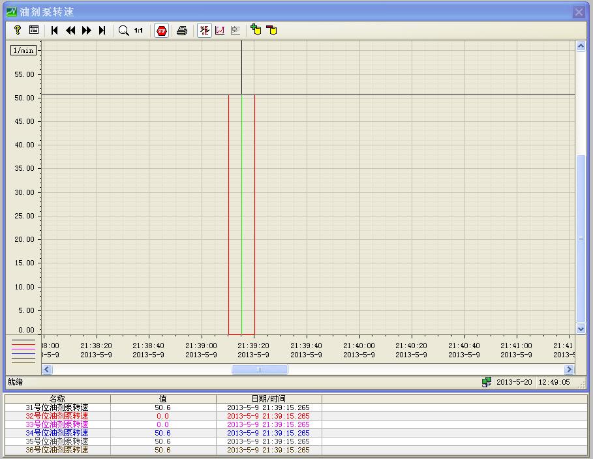
Task: Select row 35号位油剂泵转速
Action: point(296,441)
